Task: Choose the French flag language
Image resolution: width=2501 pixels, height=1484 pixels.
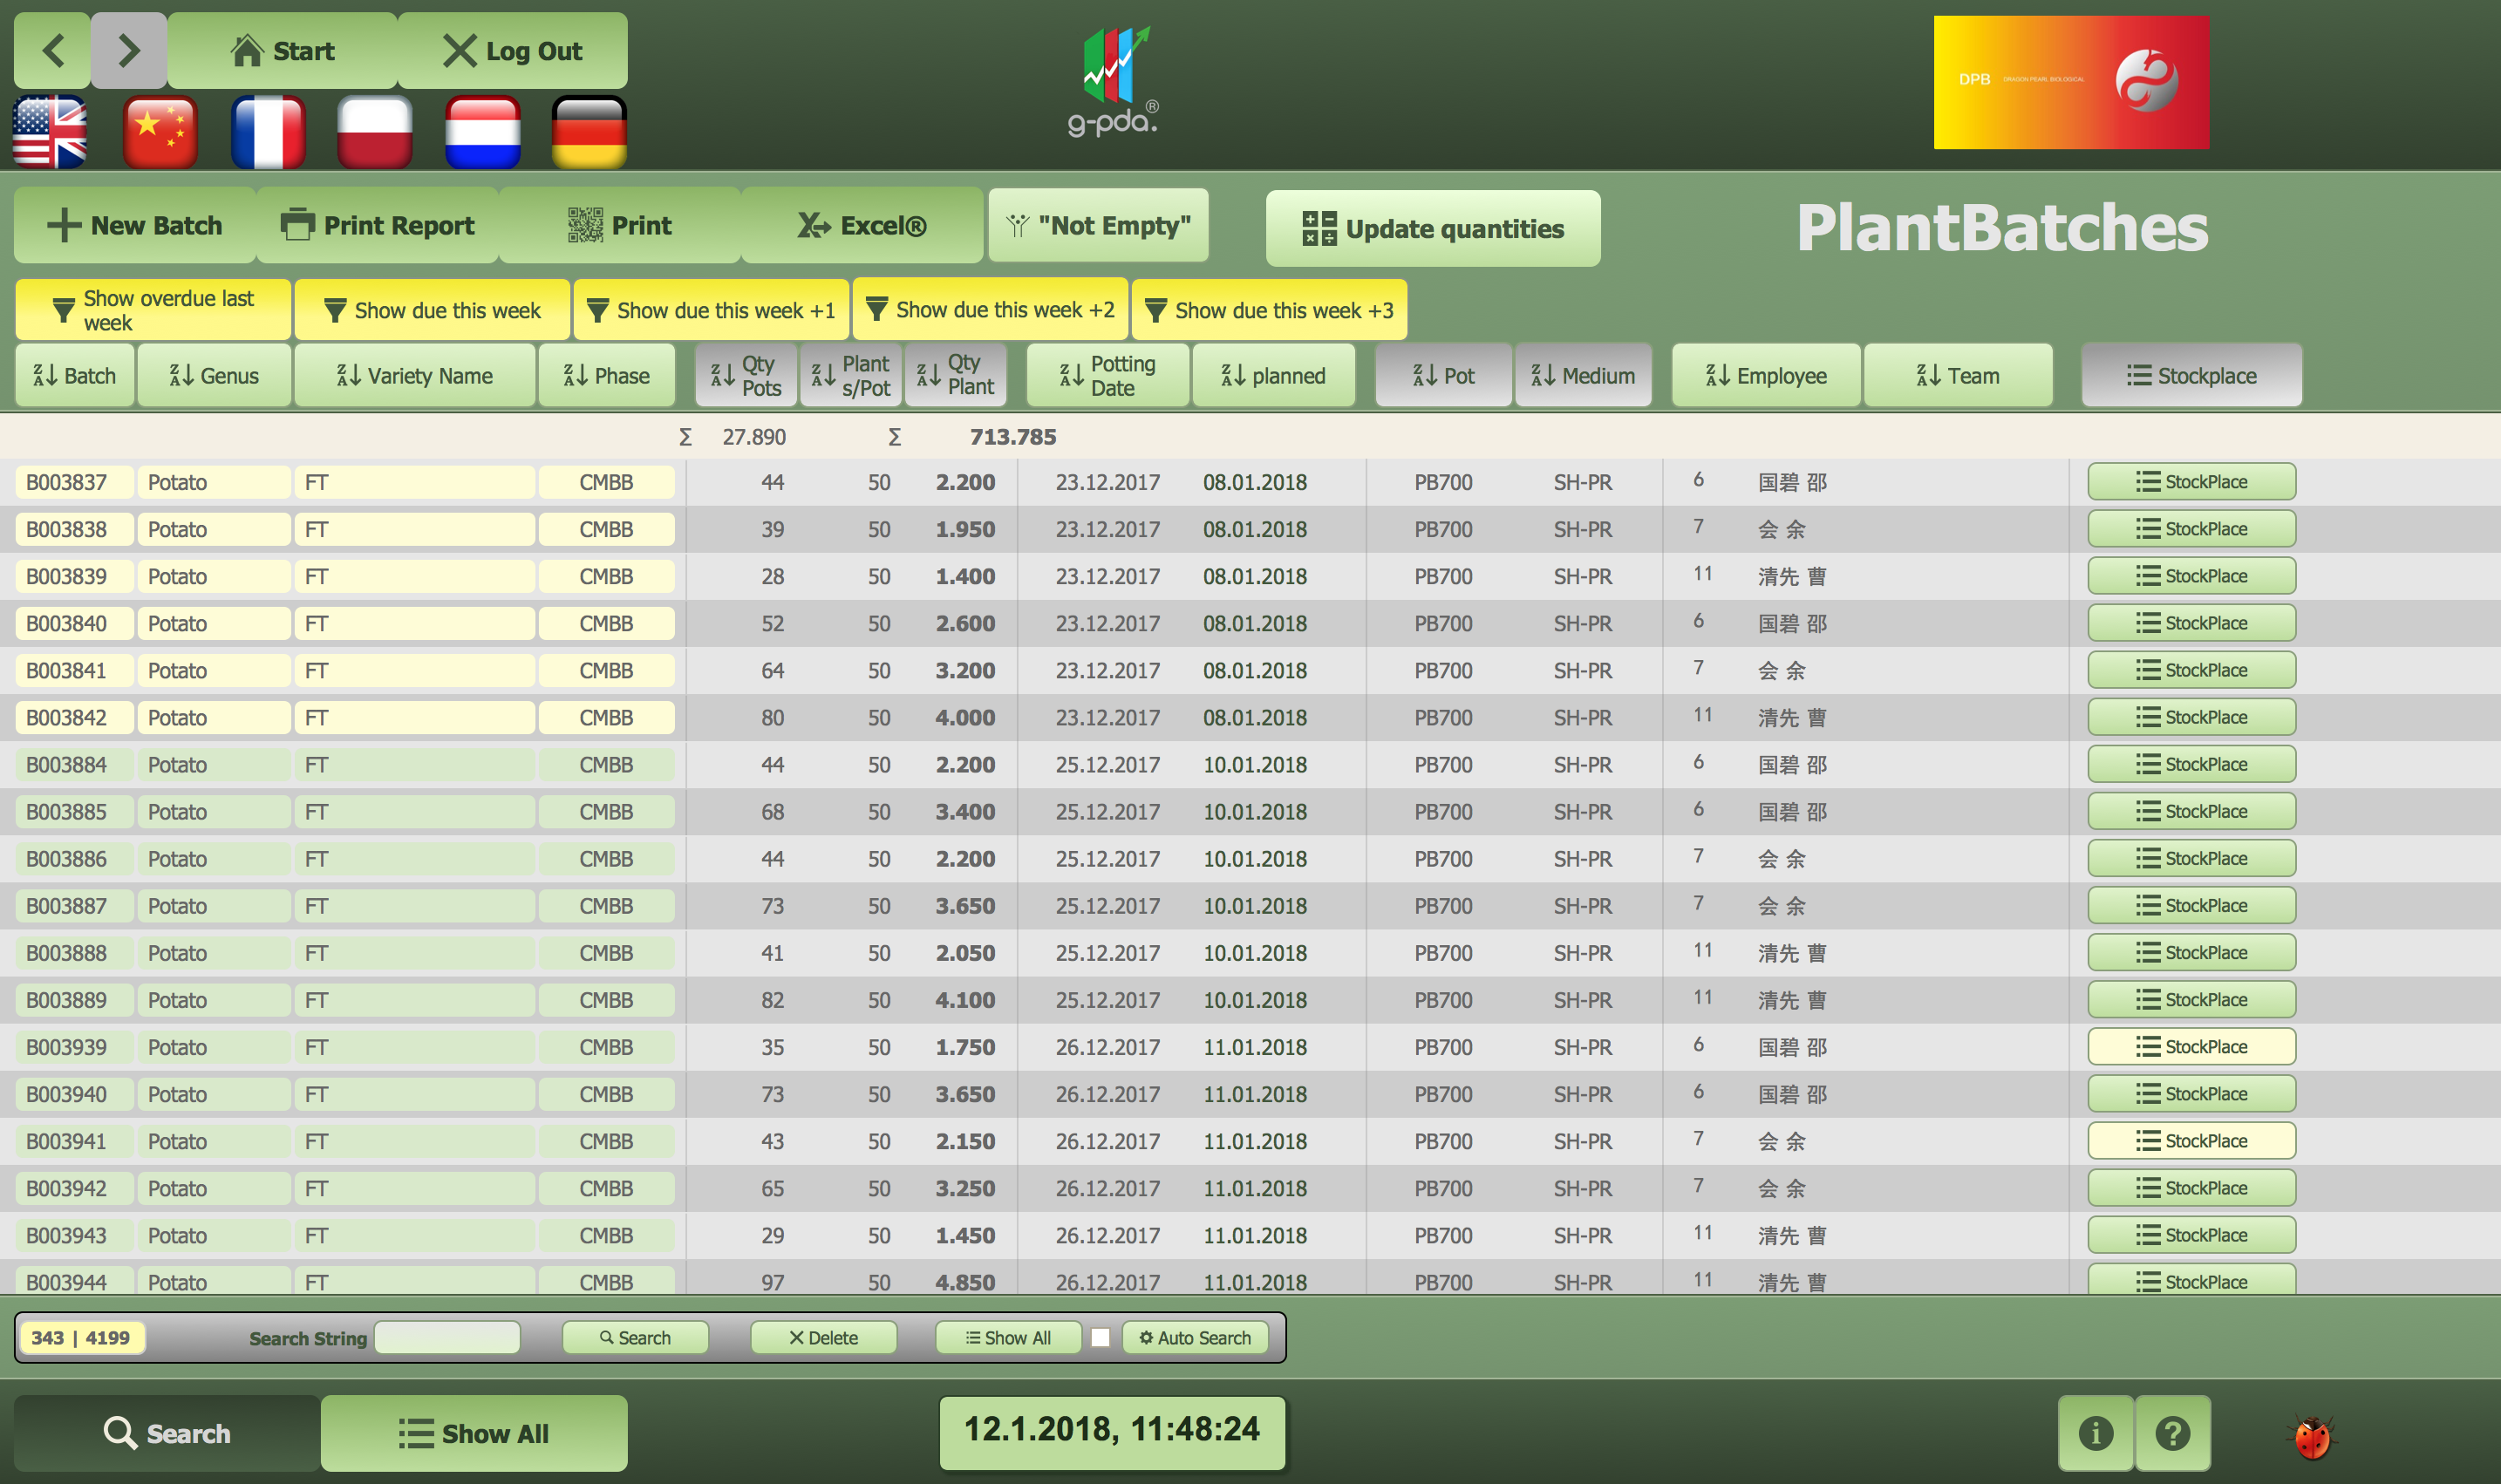Action: 267,132
